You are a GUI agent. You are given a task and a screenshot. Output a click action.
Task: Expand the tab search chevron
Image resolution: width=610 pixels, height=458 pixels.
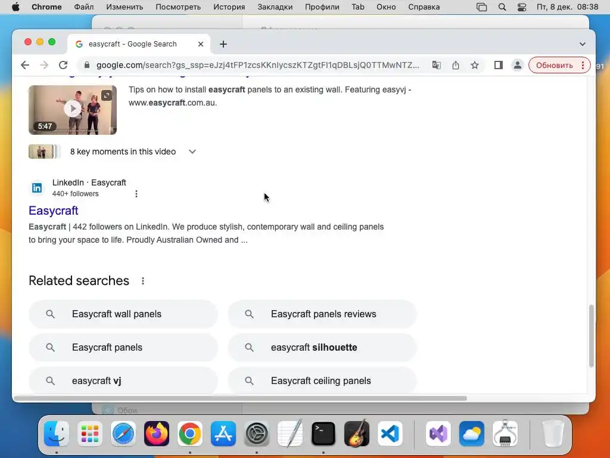point(583,44)
